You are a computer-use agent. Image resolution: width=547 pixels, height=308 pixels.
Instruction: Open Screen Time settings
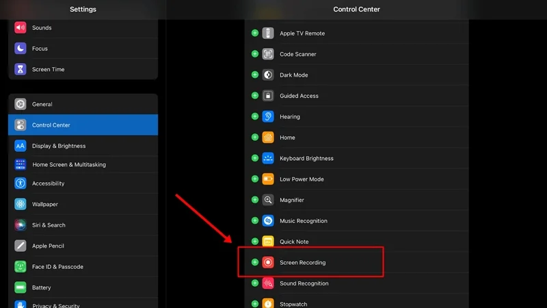[83, 69]
